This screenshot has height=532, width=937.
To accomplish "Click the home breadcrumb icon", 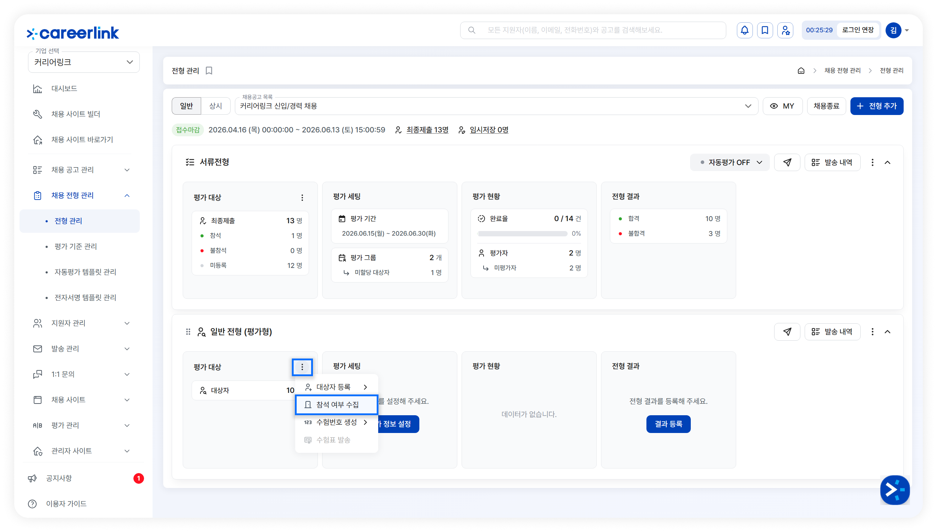I will tap(801, 71).
